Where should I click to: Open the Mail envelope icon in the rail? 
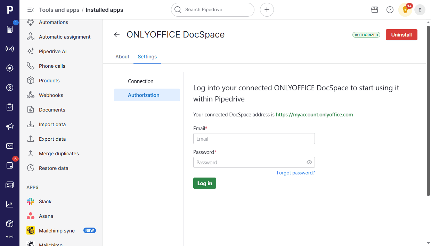(10, 146)
